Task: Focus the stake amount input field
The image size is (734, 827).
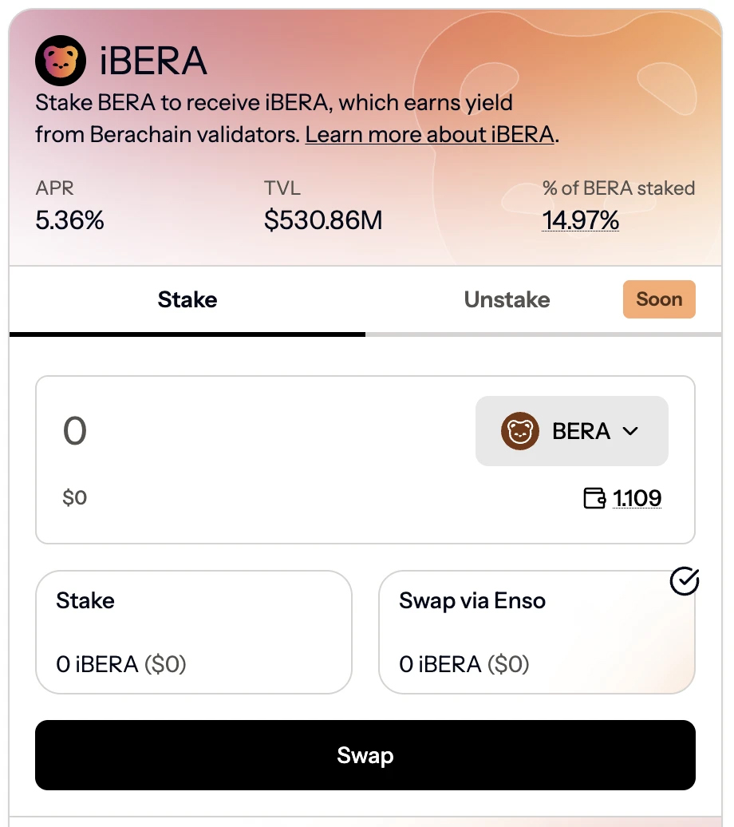Action: 239,431
